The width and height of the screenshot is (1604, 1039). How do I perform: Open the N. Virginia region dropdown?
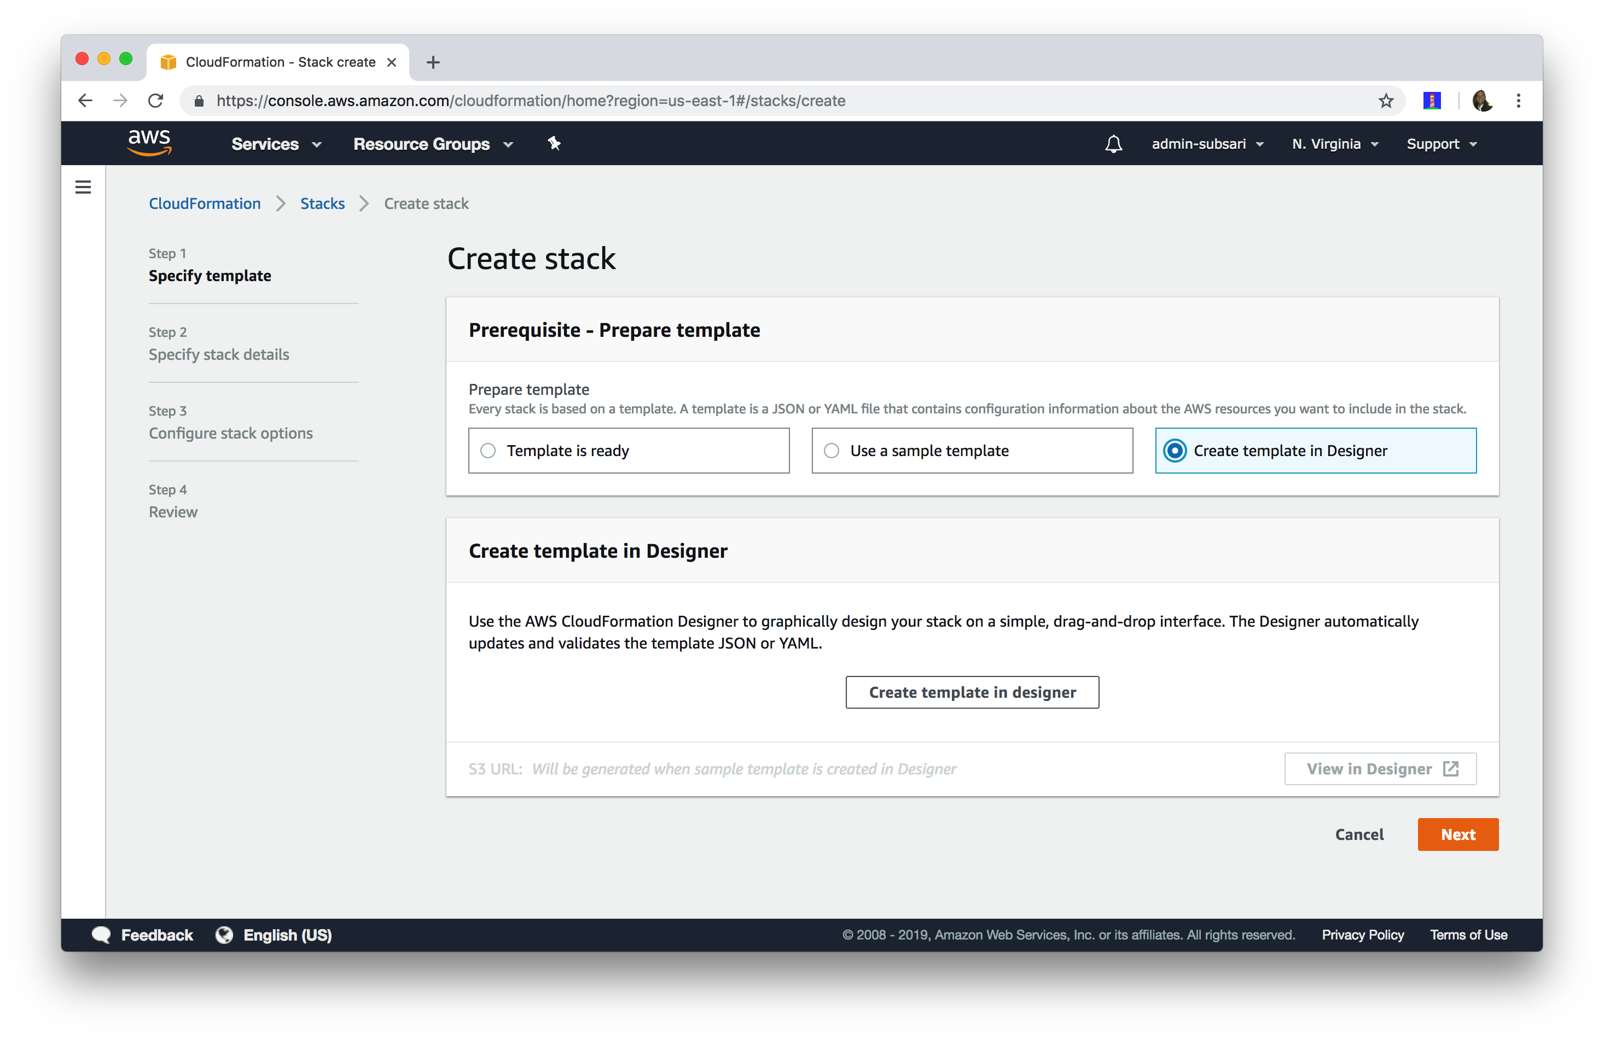(x=1334, y=144)
